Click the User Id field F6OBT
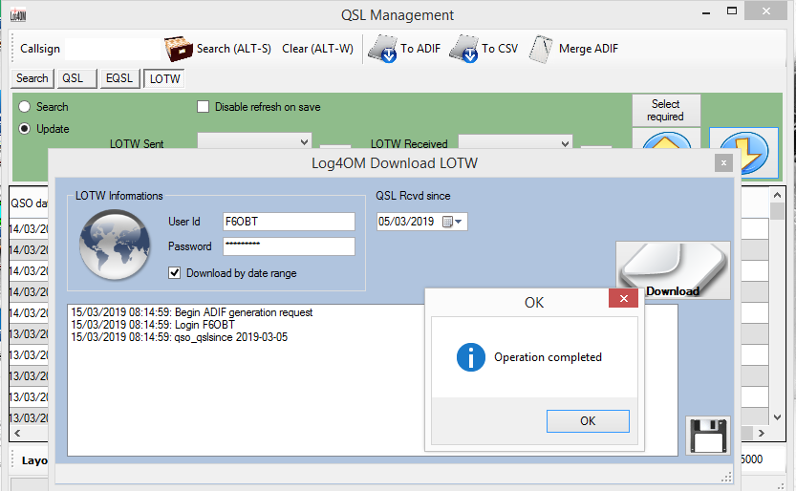 [289, 222]
